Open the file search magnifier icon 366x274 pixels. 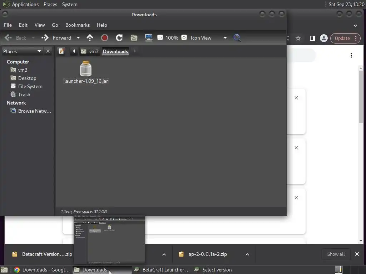[x=237, y=38]
